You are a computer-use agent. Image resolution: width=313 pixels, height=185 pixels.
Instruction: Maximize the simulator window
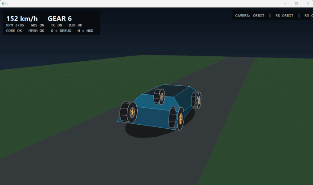296,4
